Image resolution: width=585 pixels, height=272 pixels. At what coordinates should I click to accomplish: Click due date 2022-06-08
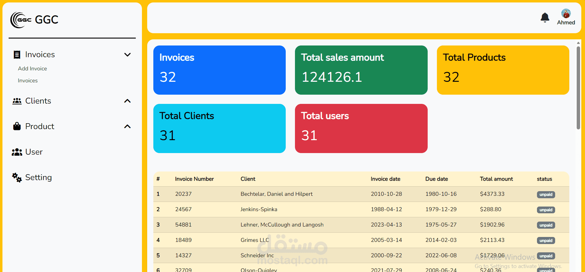[x=441, y=255]
